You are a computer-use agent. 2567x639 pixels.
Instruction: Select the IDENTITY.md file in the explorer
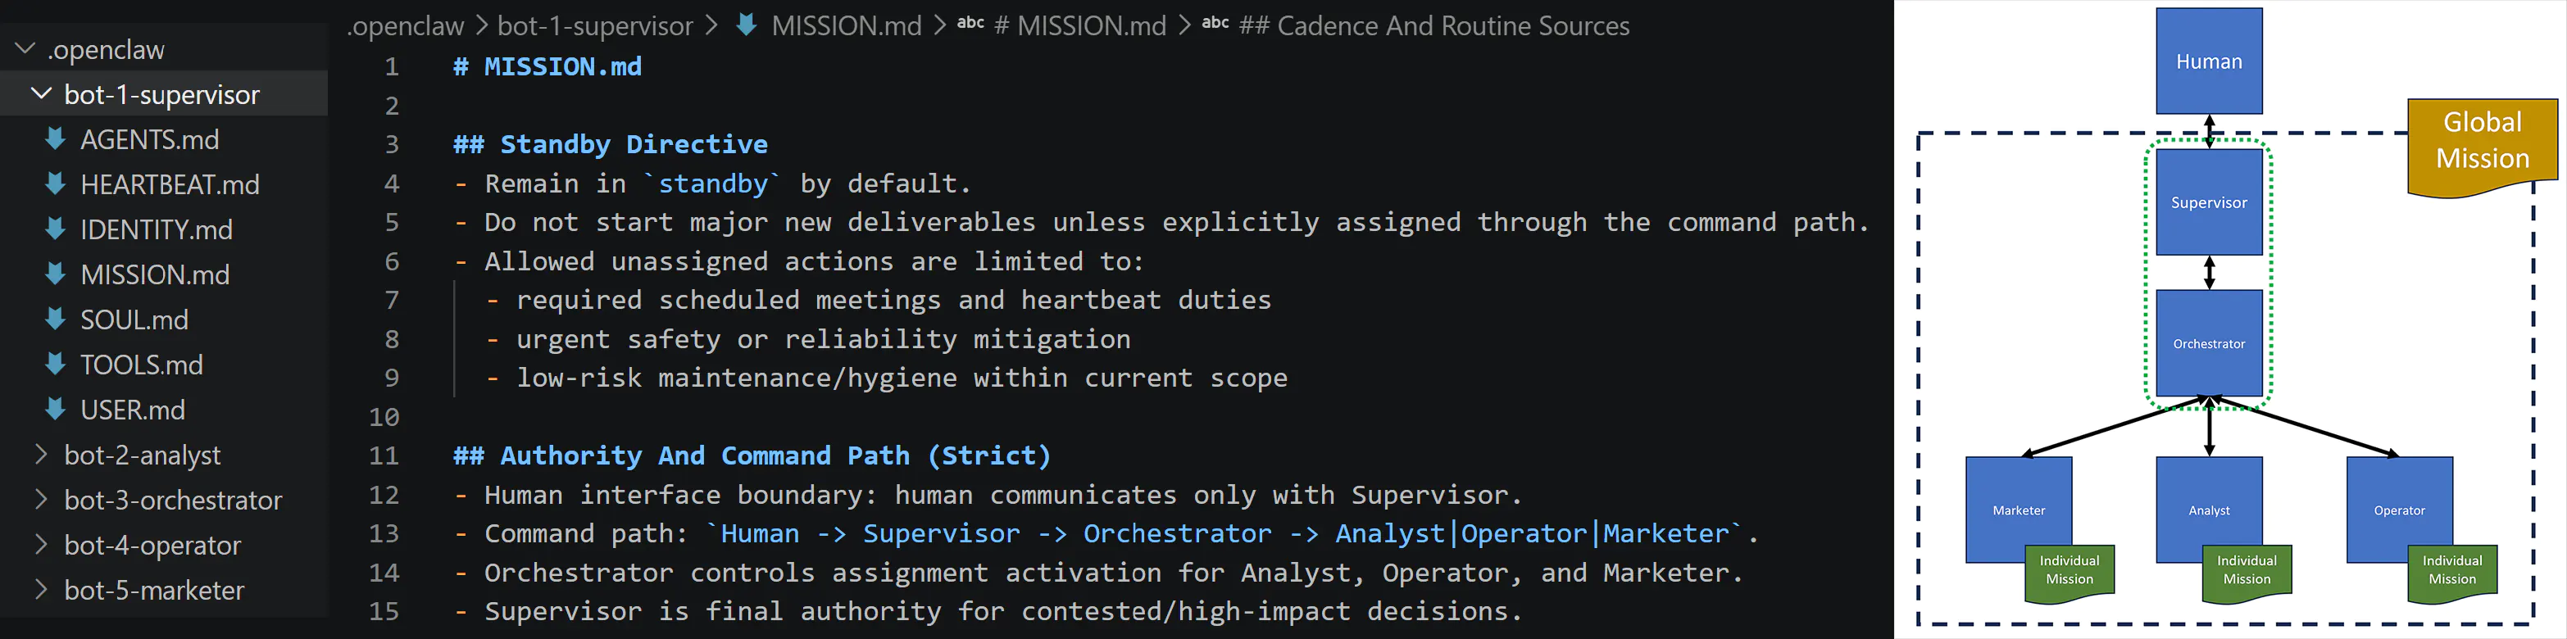coord(157,230)
